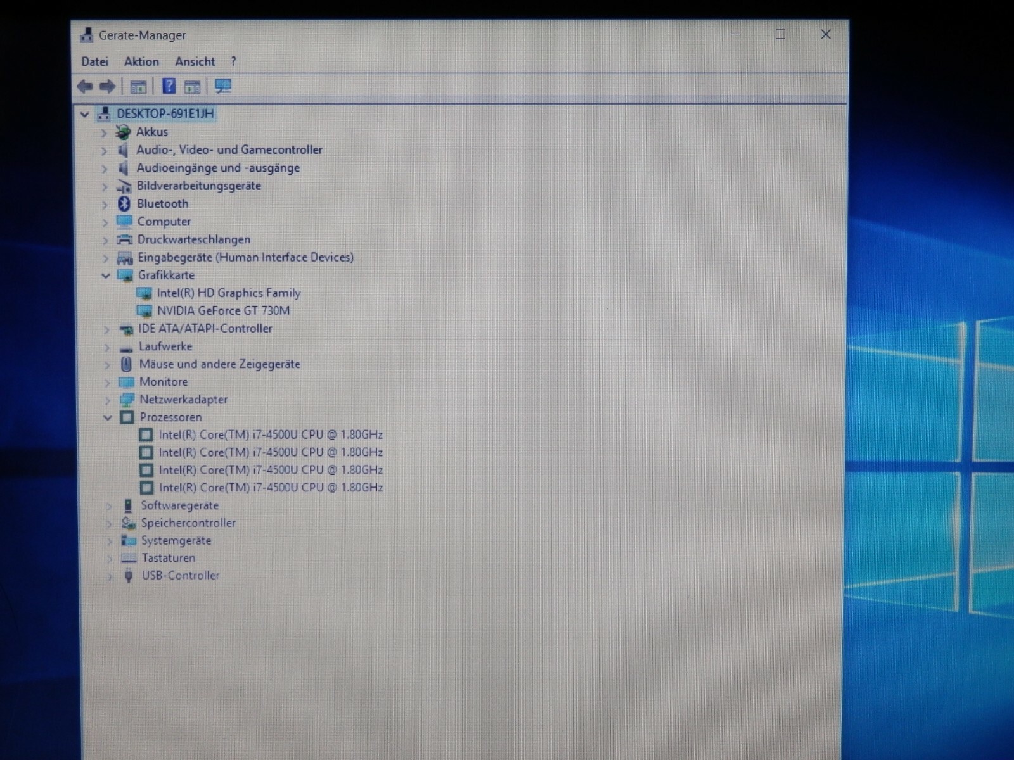The image size is (1014, 760).
Task: Click the Tastaturen keyboard icon
Action: pos(129,558)
